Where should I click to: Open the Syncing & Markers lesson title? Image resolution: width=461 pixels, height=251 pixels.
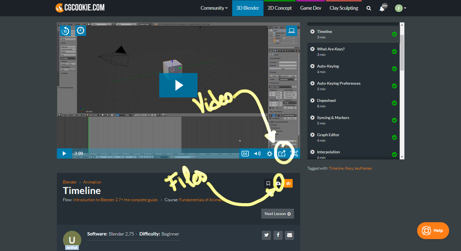(x=333, y=118)
